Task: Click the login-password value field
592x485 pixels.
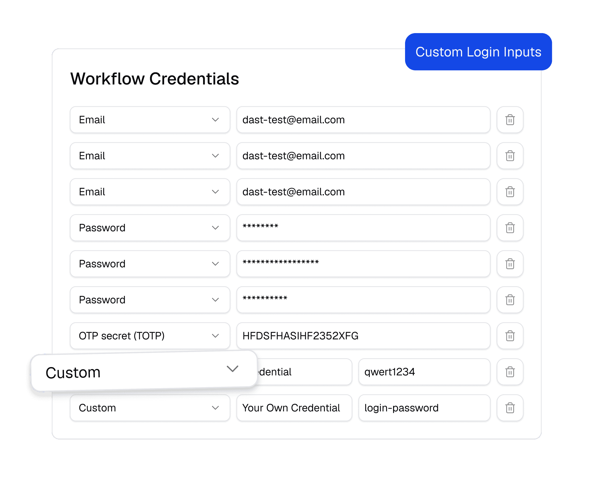Action: pos(424,408)
